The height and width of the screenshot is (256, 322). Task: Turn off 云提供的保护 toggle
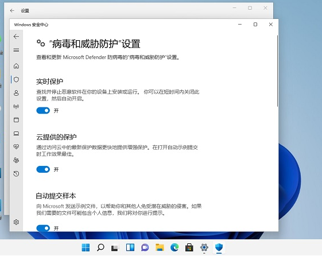pos(43,169)
